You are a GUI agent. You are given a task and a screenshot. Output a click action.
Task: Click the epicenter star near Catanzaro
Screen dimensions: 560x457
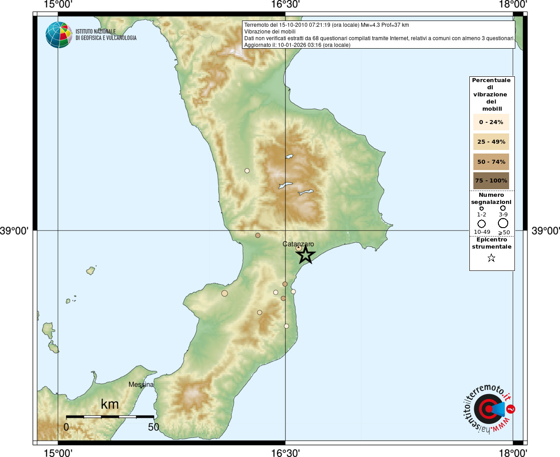pyautogui.click(x=305, y=255)
